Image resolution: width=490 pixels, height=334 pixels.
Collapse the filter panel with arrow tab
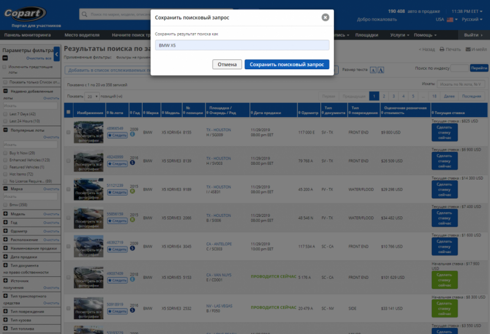(56, 54)
